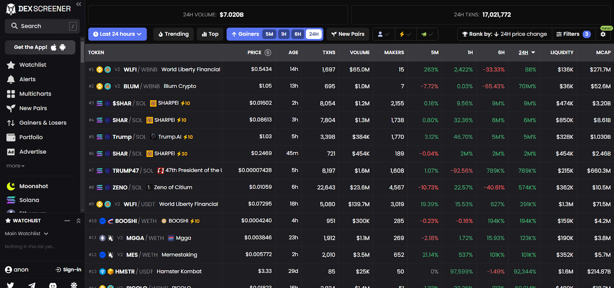614x288 pixels.
Task: Sort by VOLUME column header
Action: pyautogui.click(x=360, y=52)
